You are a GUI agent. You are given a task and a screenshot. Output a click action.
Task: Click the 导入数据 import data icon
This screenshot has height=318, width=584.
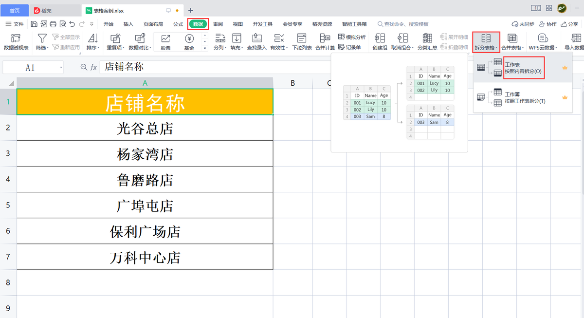click(576, 38)
